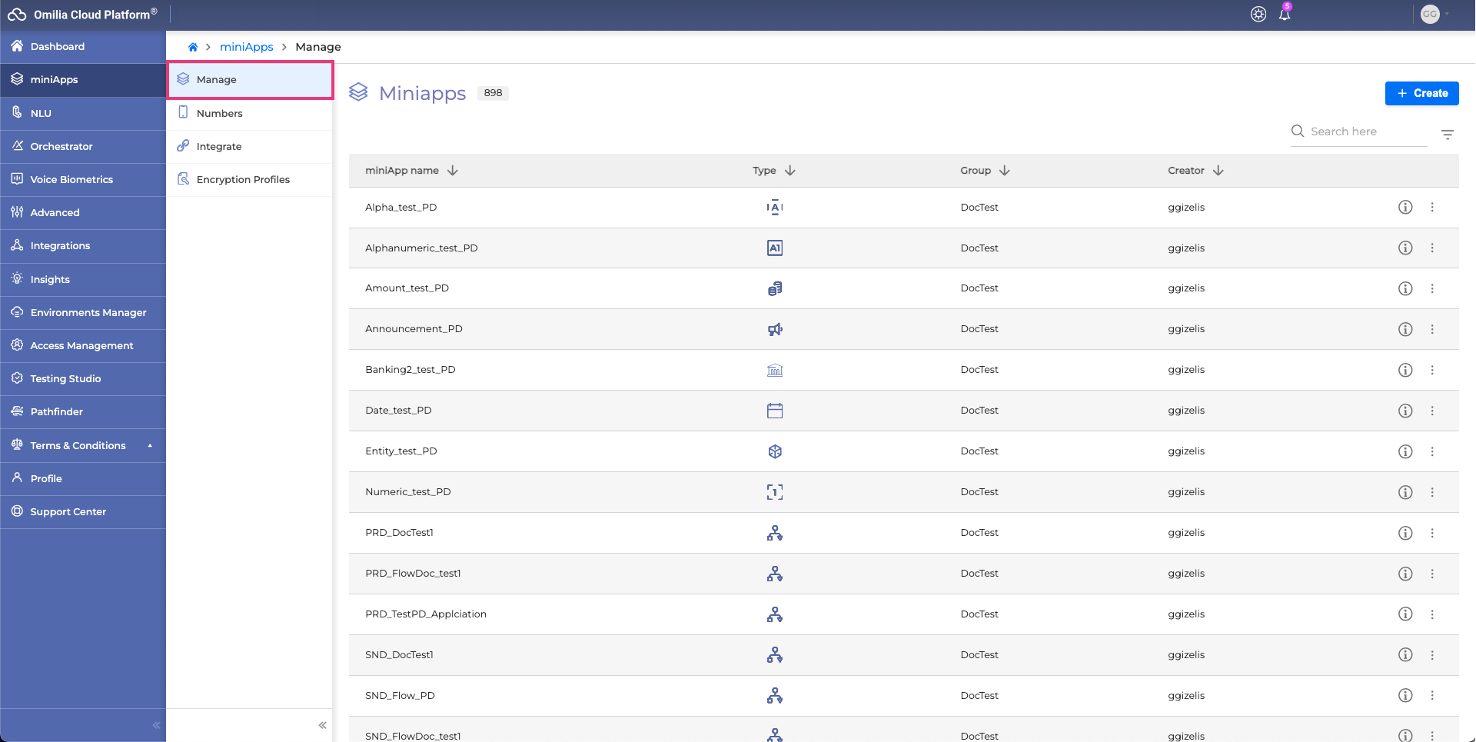1476x742 pixels.
Task: Click the filter icon beside search
Action: coord(1447,135)
